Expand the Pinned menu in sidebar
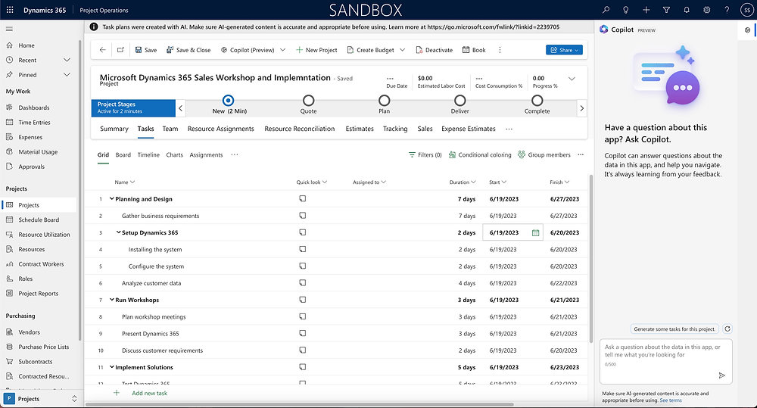 pyautogui.click(x=67, y=75)
